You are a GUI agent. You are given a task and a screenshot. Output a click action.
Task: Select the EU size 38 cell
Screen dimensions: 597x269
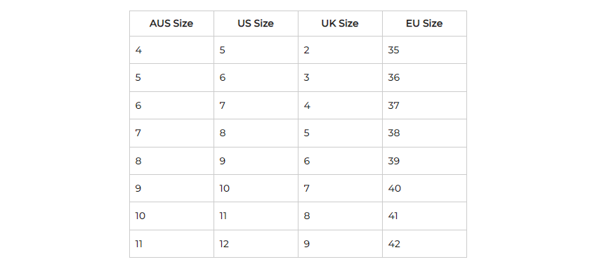[x=424, y=133]
